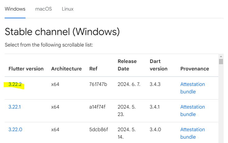The height and width of the screenshot is (143, 228).
Task: Click Dart version 3.4.1
Action: pyautogui.click(x=155, y=107)
